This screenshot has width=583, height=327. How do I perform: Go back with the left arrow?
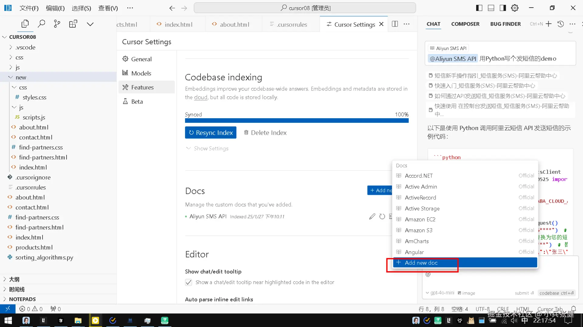click(172, 8)
